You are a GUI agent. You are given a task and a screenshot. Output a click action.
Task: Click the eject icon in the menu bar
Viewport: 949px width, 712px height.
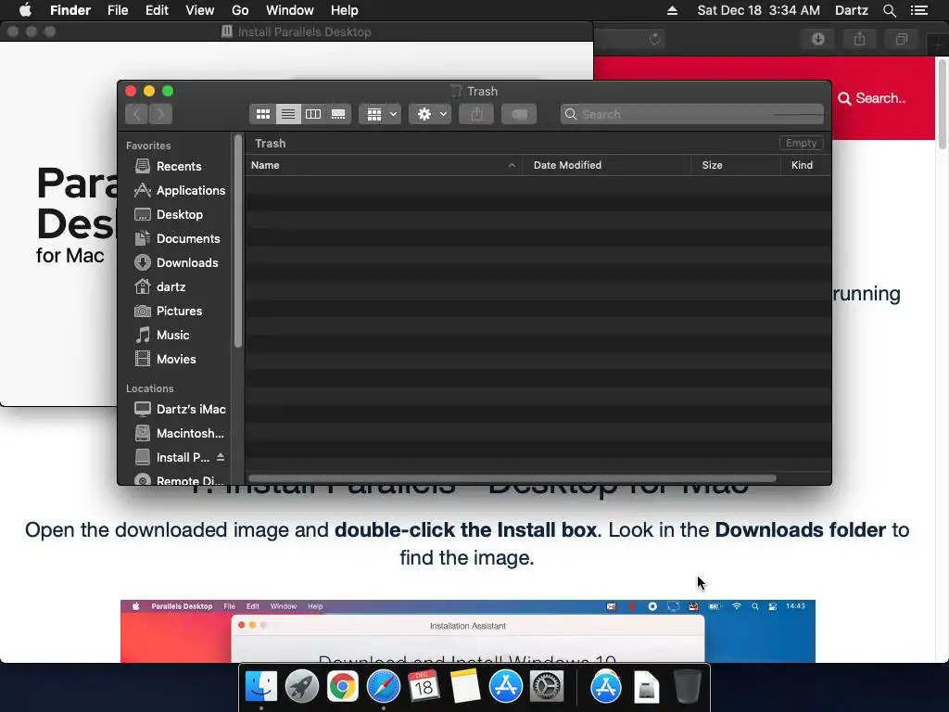672,10
